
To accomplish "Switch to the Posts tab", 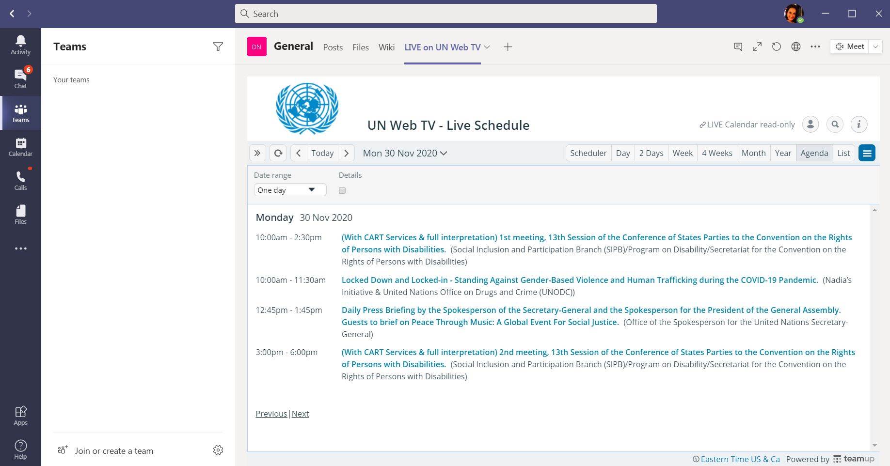I will (x=333, y=47).
